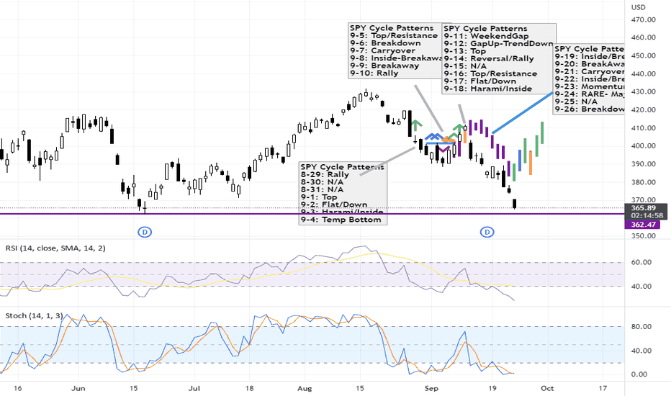Click the 365.89 current price label
Screen dimensions: 671x396
643,208
